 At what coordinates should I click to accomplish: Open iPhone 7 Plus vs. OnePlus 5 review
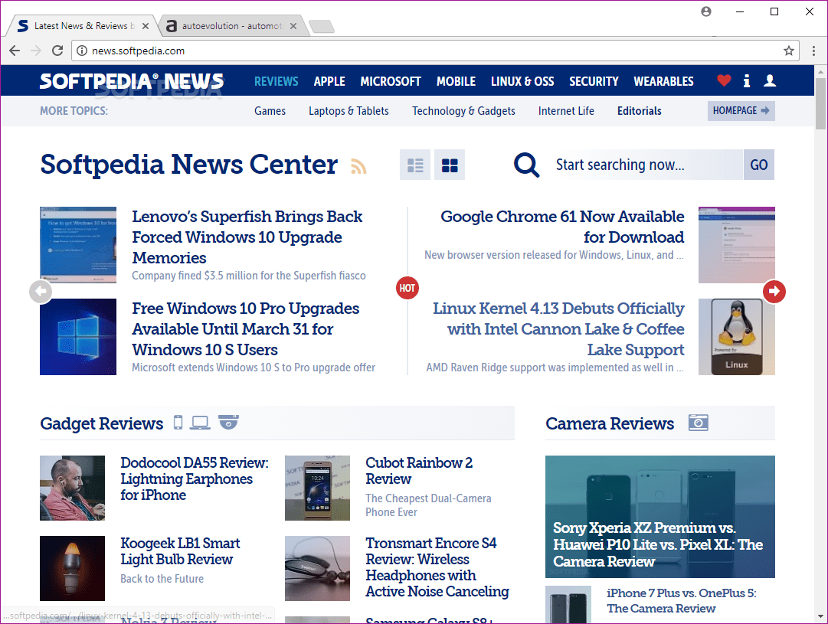(681, 601)
